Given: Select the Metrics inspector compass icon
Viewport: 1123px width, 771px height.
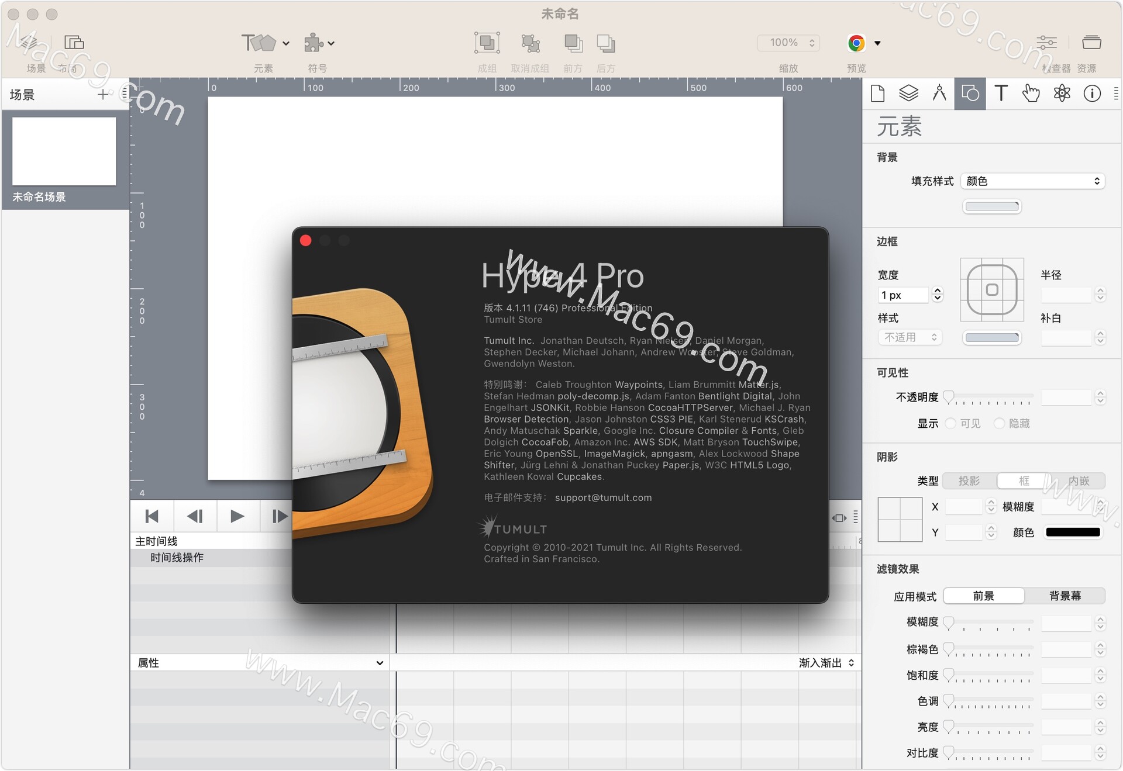Looking at the screenshot, I should click(939, 94).
